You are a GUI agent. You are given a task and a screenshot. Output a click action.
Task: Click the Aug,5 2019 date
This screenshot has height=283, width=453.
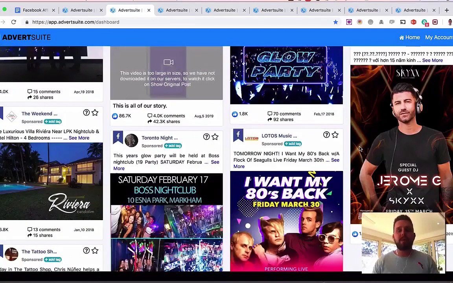(204, 116)
